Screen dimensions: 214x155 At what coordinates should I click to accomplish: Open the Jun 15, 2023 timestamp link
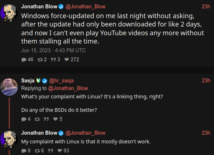click(x=54, y=50)
